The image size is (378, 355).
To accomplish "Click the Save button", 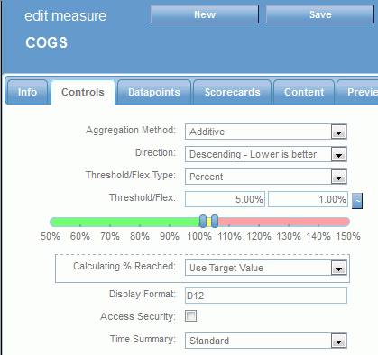I will 320,14.
